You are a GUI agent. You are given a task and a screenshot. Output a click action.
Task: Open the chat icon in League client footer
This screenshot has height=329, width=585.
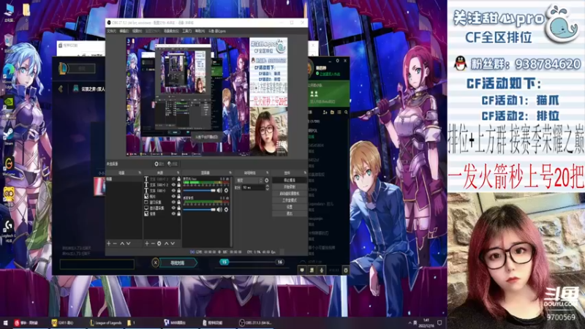point(302,270)
